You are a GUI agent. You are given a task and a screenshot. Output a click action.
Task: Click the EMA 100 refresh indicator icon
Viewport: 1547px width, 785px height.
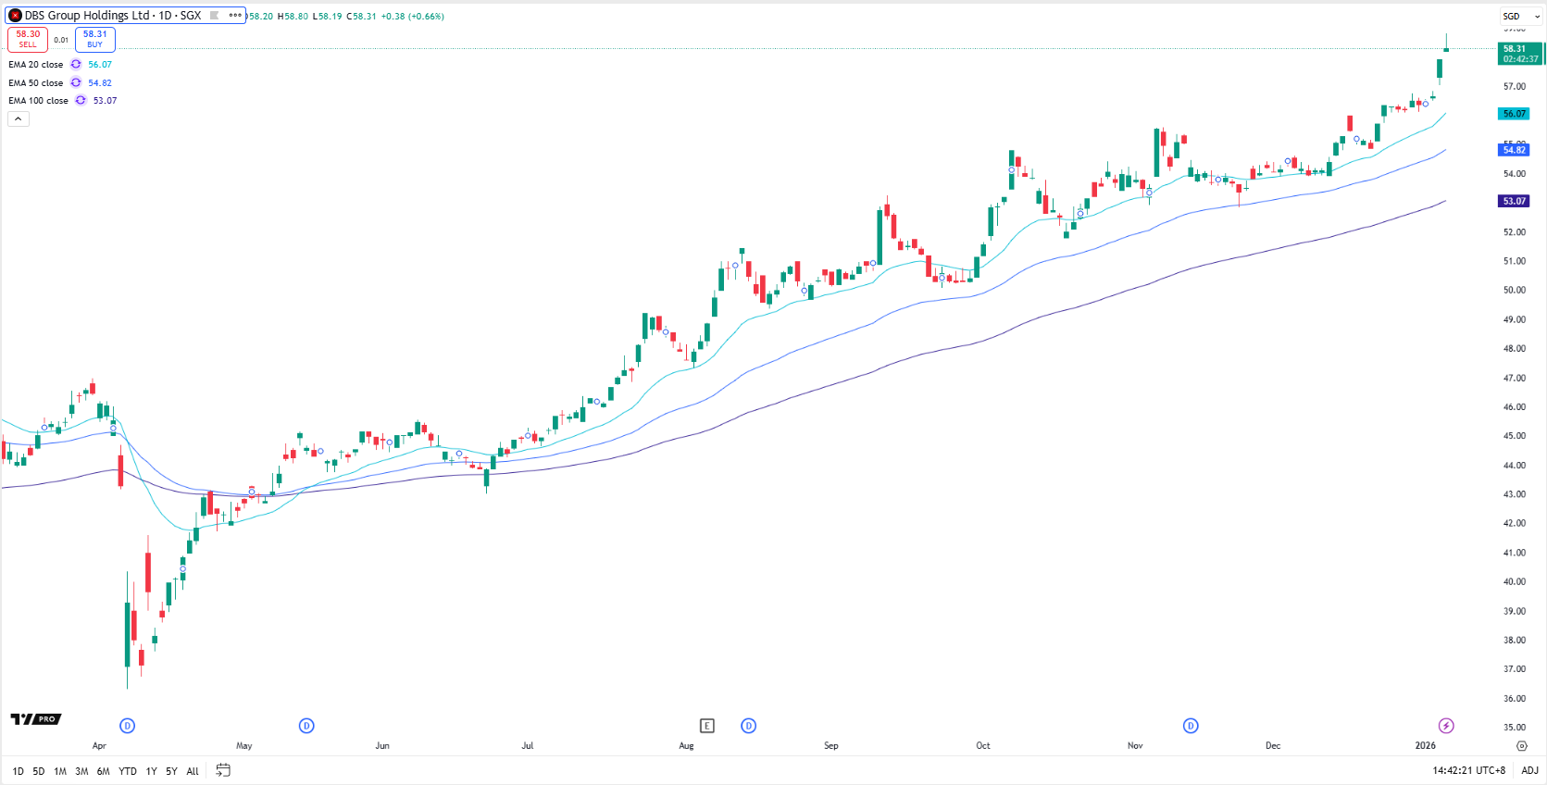(x=81, y=101)
